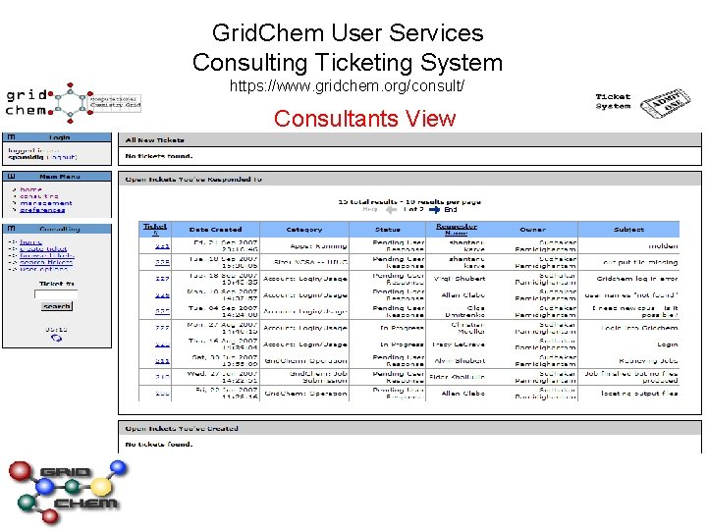This screenshot has height=530, width=707.
Task: Open ticket number for 'Login into Gridchem' row
Action: coord(162,328)
